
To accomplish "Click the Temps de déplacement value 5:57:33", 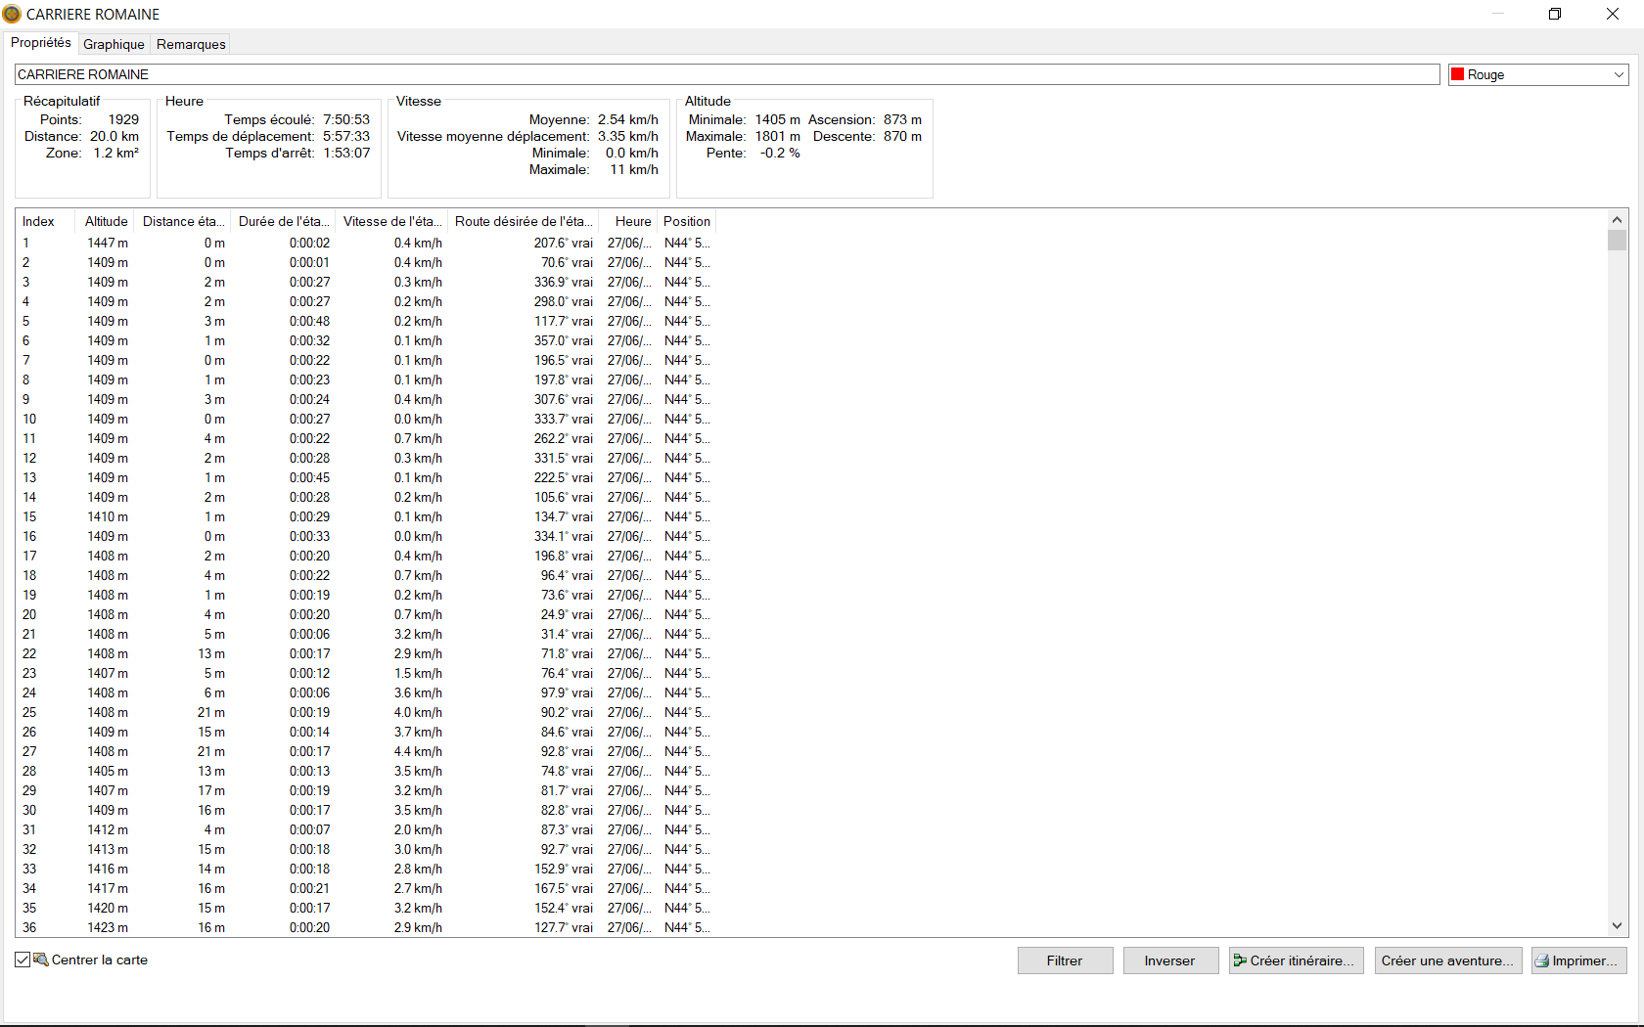I will click(x=346, y=136).
